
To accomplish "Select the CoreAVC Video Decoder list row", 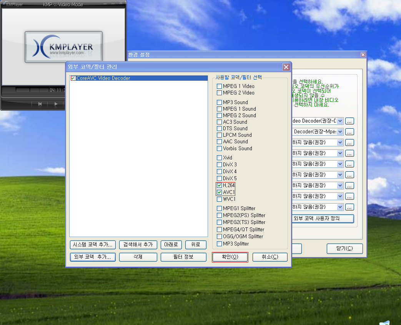I will (x=139, y=78).
